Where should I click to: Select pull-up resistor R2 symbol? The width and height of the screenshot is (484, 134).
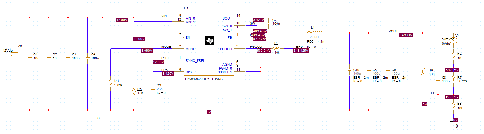(x=277, y=48)
